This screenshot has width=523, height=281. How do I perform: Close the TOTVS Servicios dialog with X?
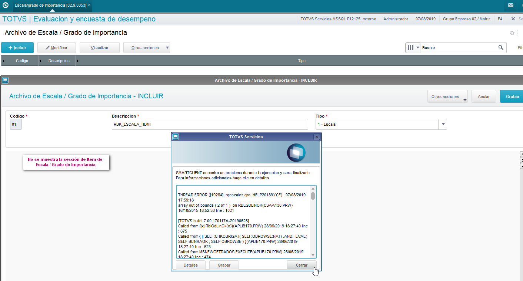[x=316, y=137]
